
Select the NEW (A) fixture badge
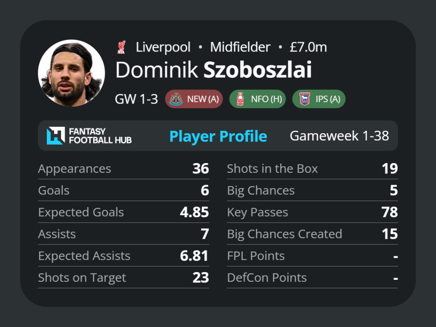tap(194, 99)
